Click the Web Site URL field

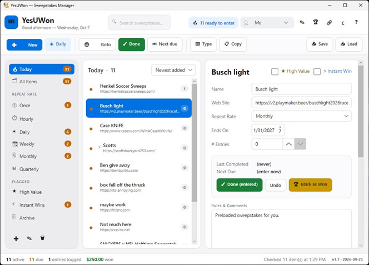click(x=301, y=103)
